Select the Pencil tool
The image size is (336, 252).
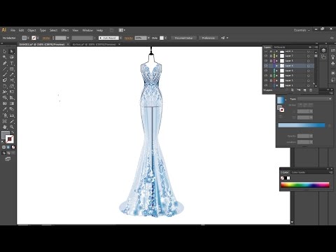click(12, 75)
